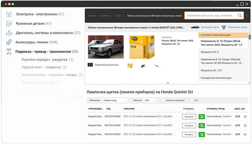Click the Европейский рынок EU flag icon
This screenshot has width=252, height=146.
coord(90,65)
